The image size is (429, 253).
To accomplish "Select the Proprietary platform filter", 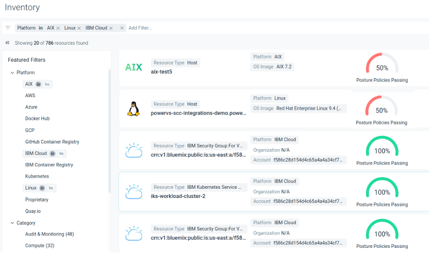I will click(x=37, y=200).
